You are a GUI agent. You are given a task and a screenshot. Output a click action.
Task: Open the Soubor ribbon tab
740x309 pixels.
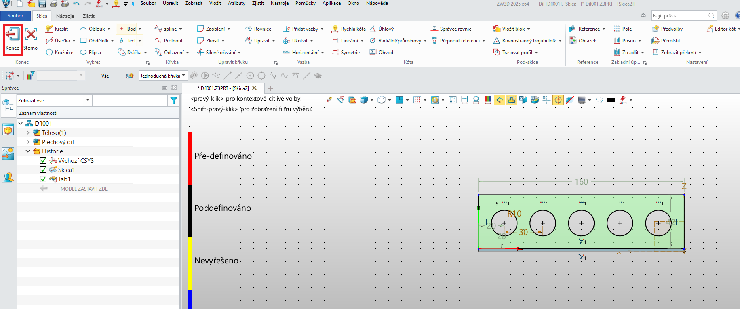click(15, 16)
